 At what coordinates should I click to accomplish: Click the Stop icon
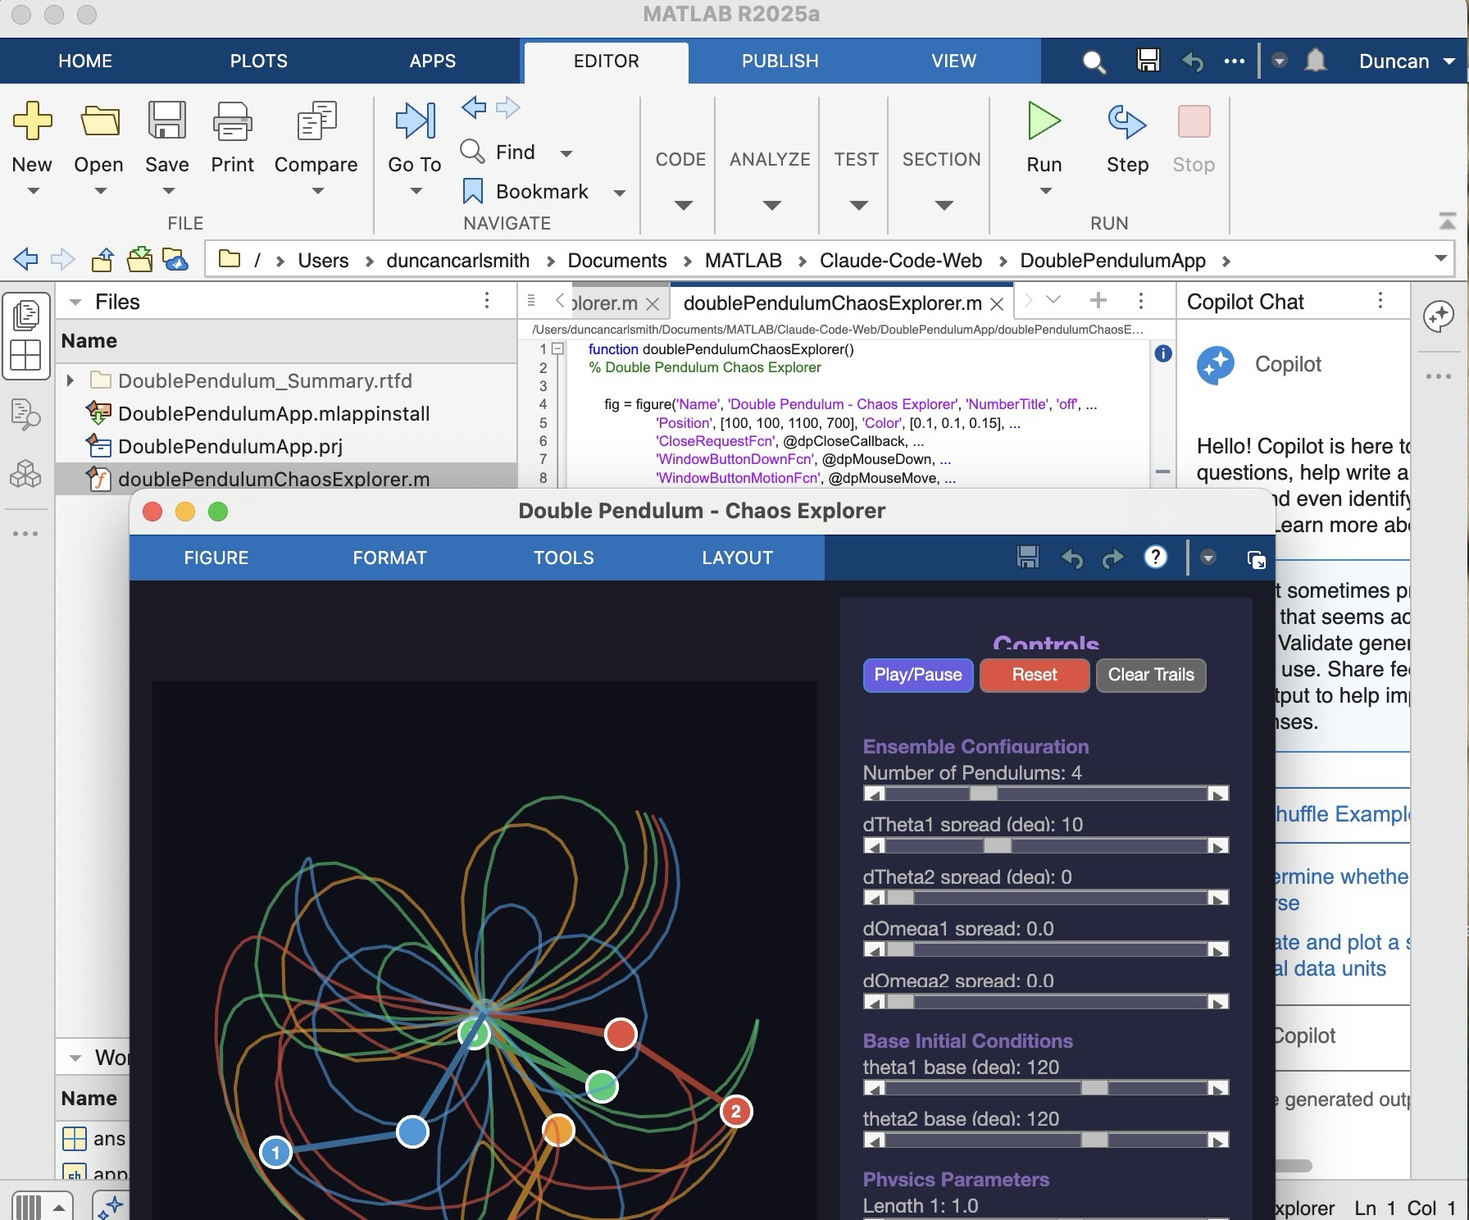(x=1194, y=121)
